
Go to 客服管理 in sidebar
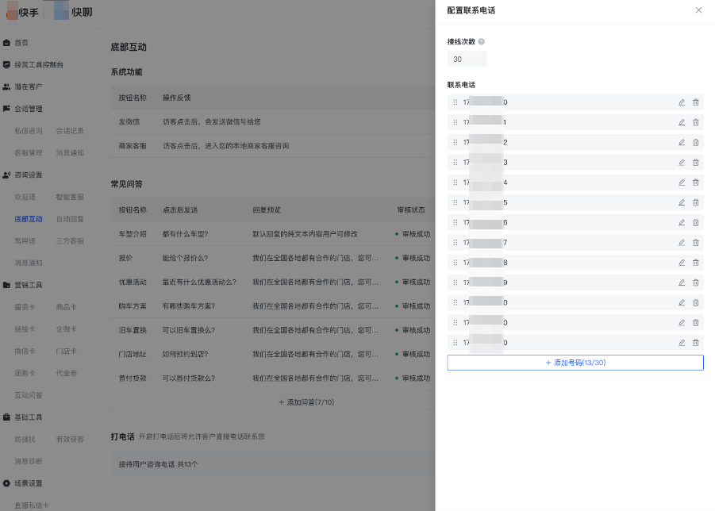pos(29,152)
